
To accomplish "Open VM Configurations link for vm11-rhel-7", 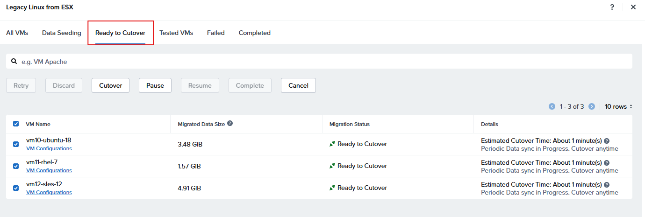I will click(49, 170).
